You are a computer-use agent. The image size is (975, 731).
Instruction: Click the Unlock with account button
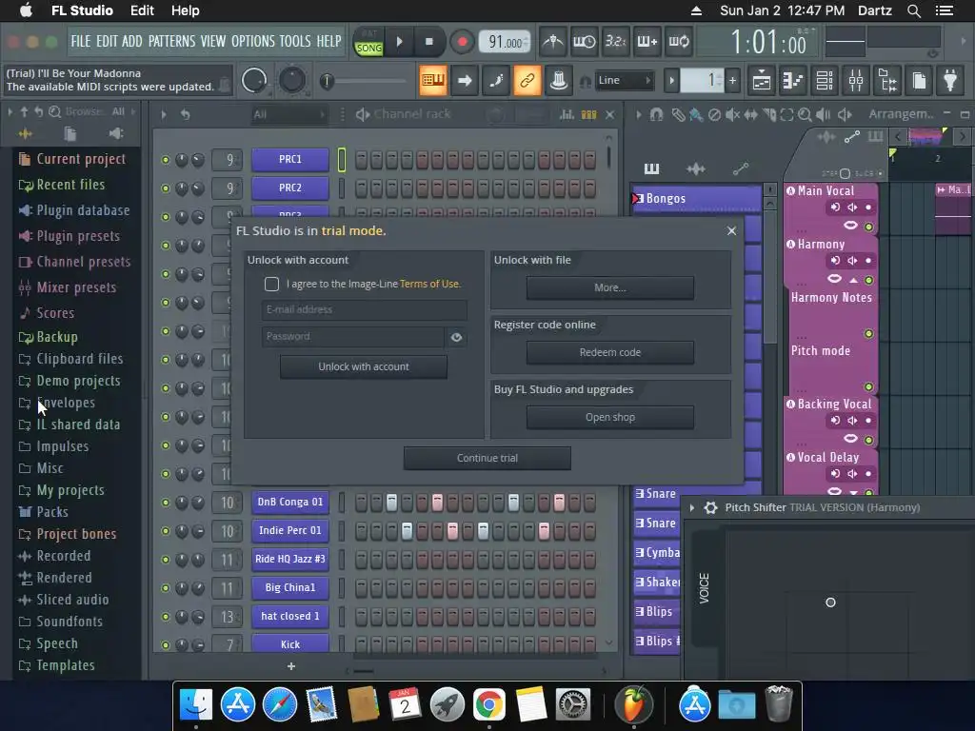(x=363, y=366)
